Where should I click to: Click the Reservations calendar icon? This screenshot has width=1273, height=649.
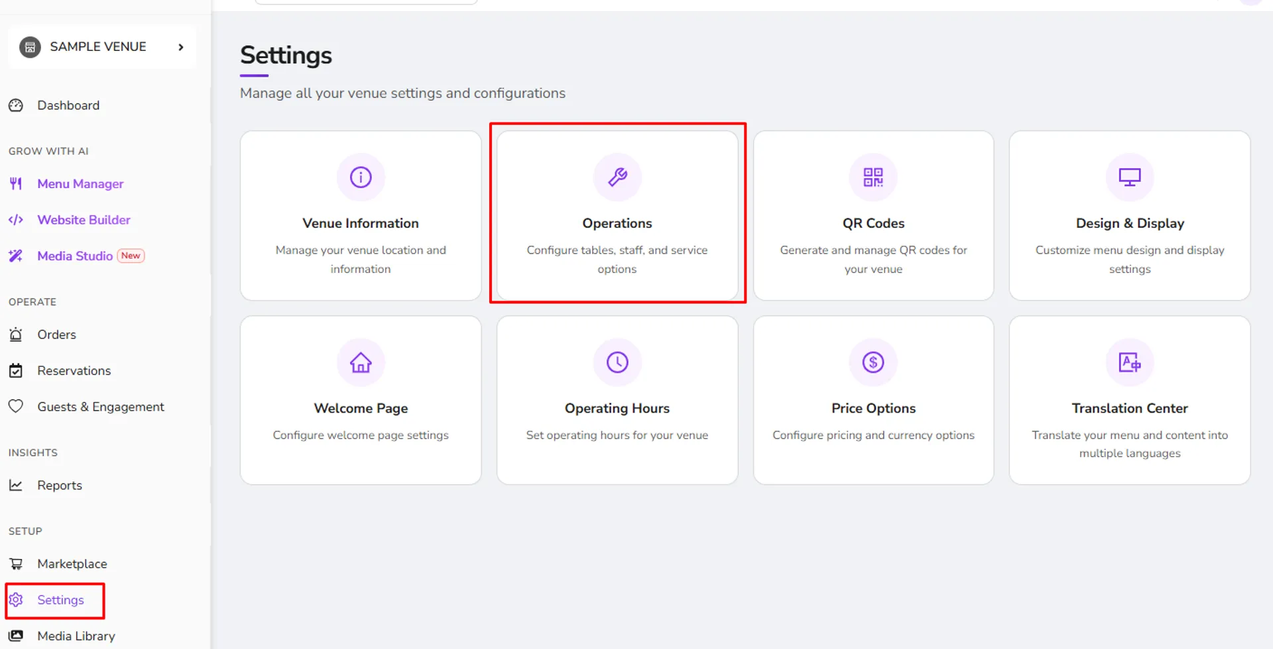pyautogui.click(x=16, y=371)
